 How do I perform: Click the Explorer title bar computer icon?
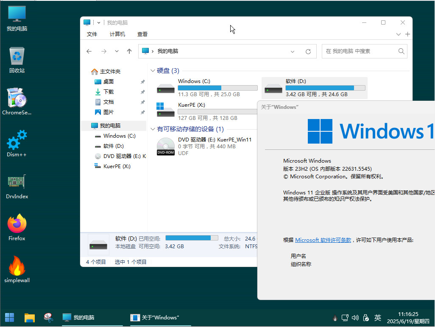(87, 22)
